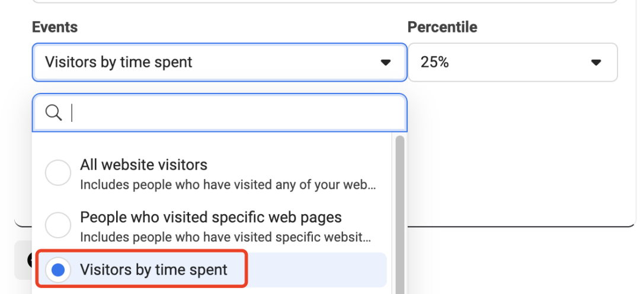The height and width of the screenshot is (294, 640).
Task: Click the magnifying glass search icon
Action: 54,113
